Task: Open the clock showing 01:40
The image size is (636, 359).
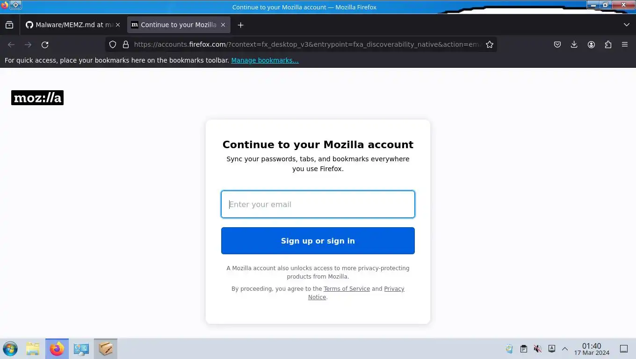Action: [x=592, y=349]
